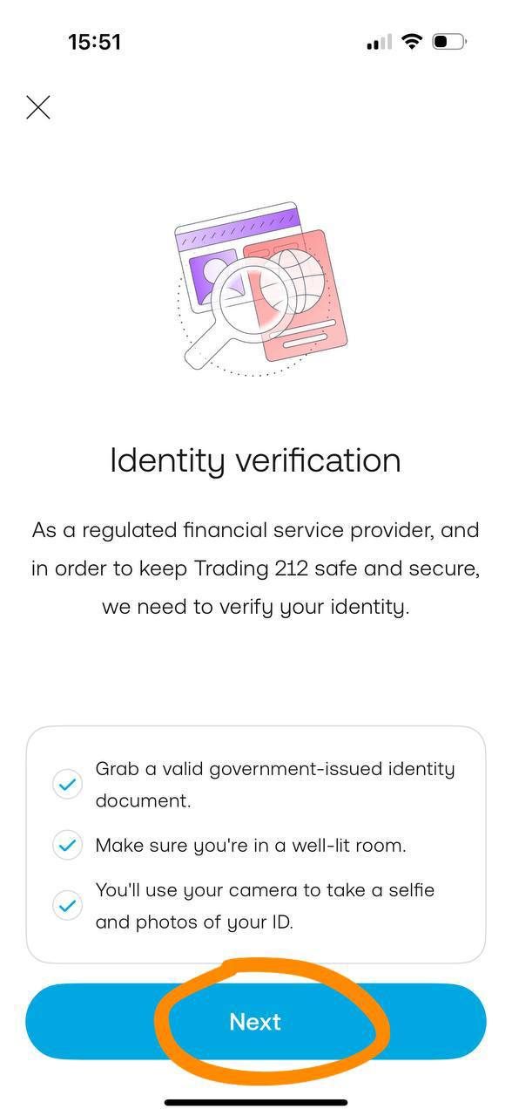Tap "Make sure you're in a well-lit room" text

tap(251, 845)
